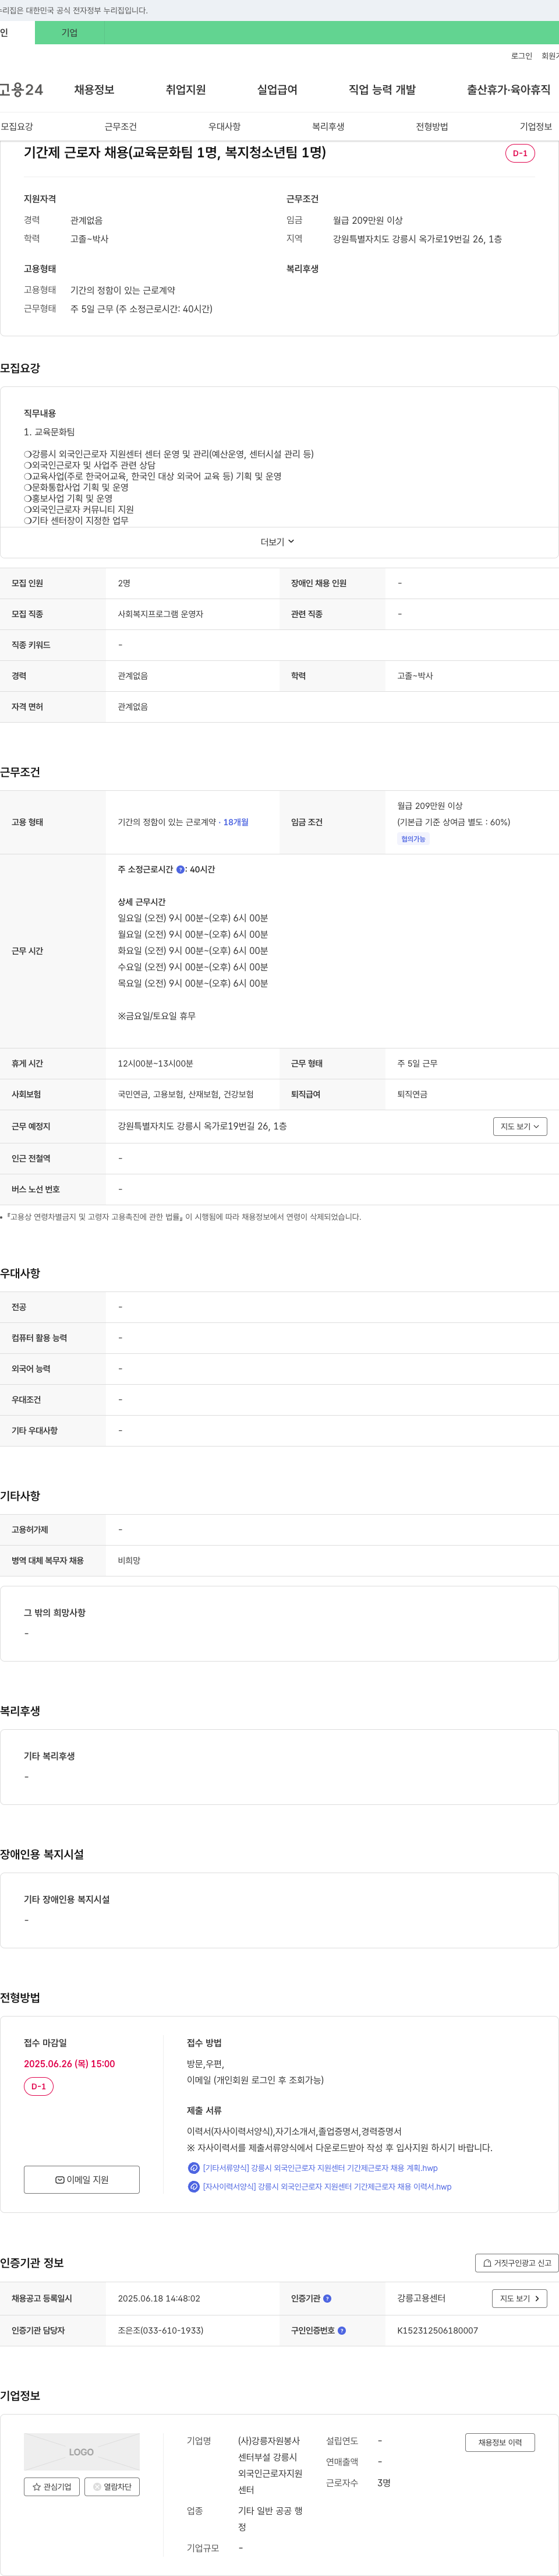Open the 취업지원 menu
Image resolution: width=559 pixels, height=2576 pixels.
click(186, 90)
